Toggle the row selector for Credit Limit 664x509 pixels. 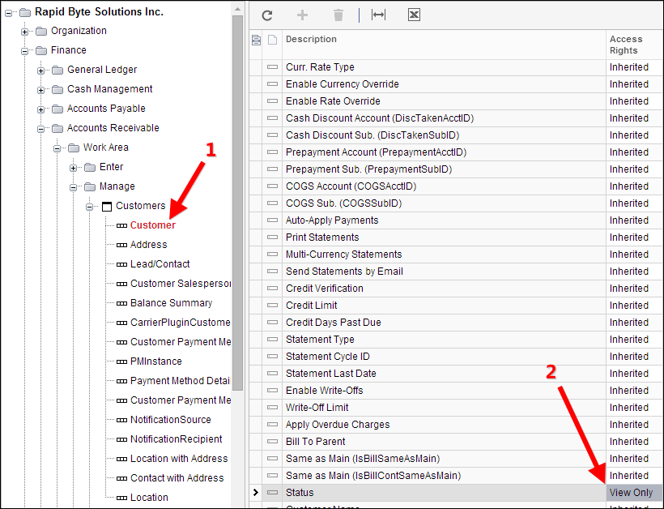[272, 305]
